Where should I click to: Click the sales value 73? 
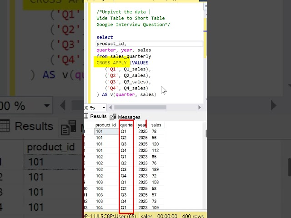(x=154, y=201)
